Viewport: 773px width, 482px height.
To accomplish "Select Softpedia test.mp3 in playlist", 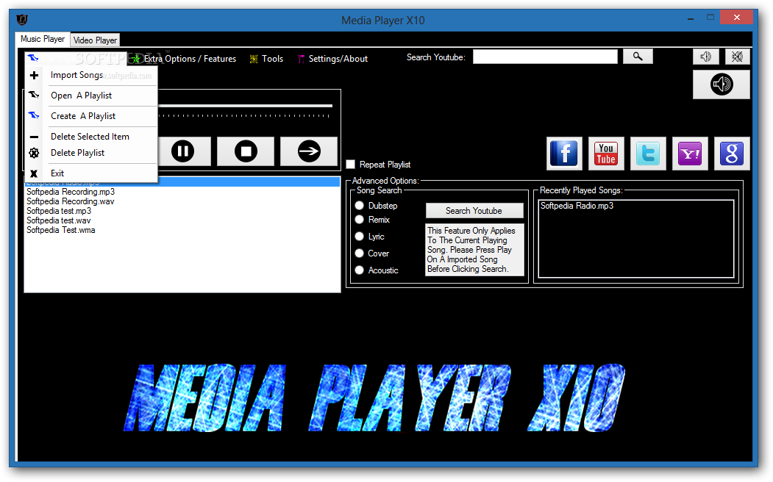I will click(59, 211).
